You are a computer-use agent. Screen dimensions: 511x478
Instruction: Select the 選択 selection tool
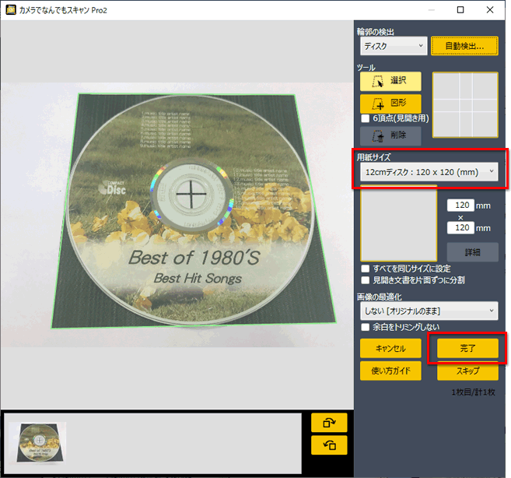coord(390,81)
